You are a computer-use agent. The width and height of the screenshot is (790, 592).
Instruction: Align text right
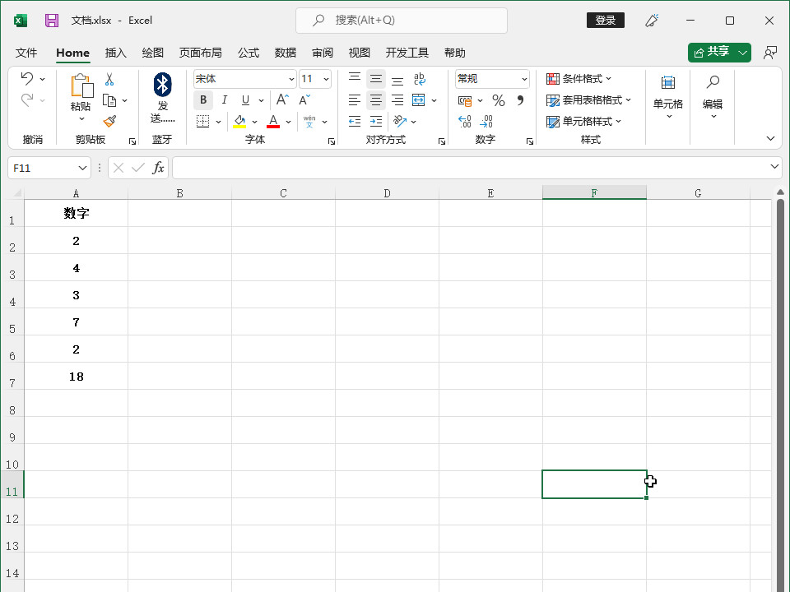click(397, 99)
